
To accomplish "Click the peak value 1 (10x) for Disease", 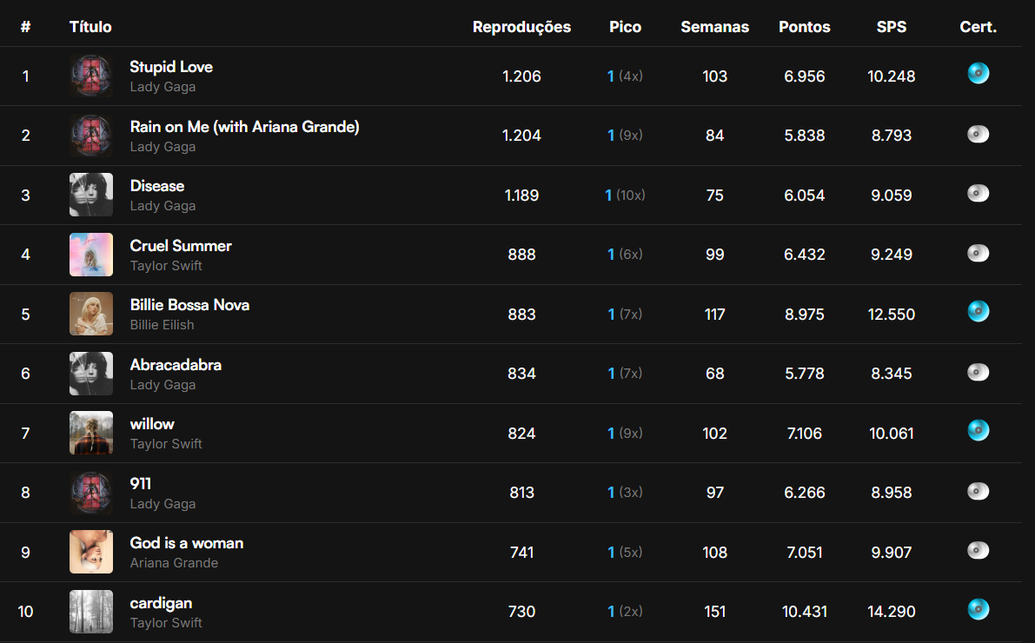I will pyautogui.click(x=625, y=196).
